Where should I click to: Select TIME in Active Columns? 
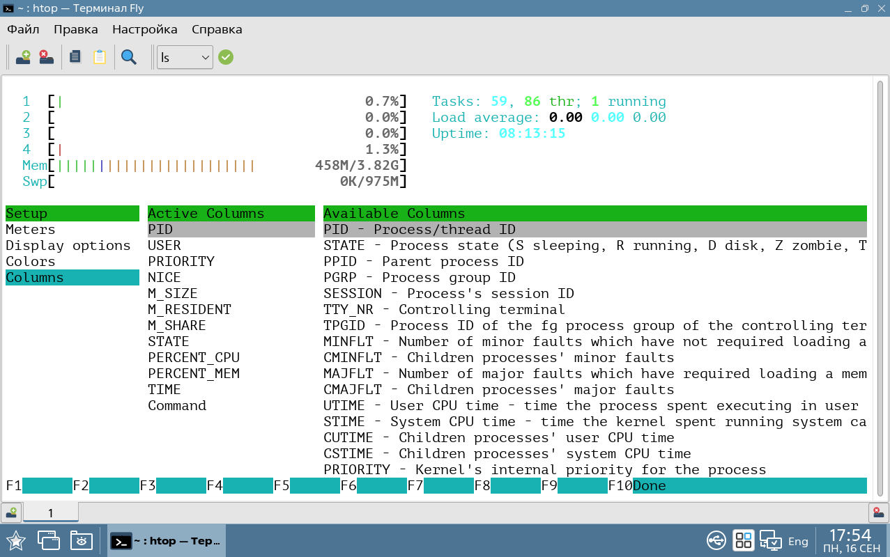point(231,390)
